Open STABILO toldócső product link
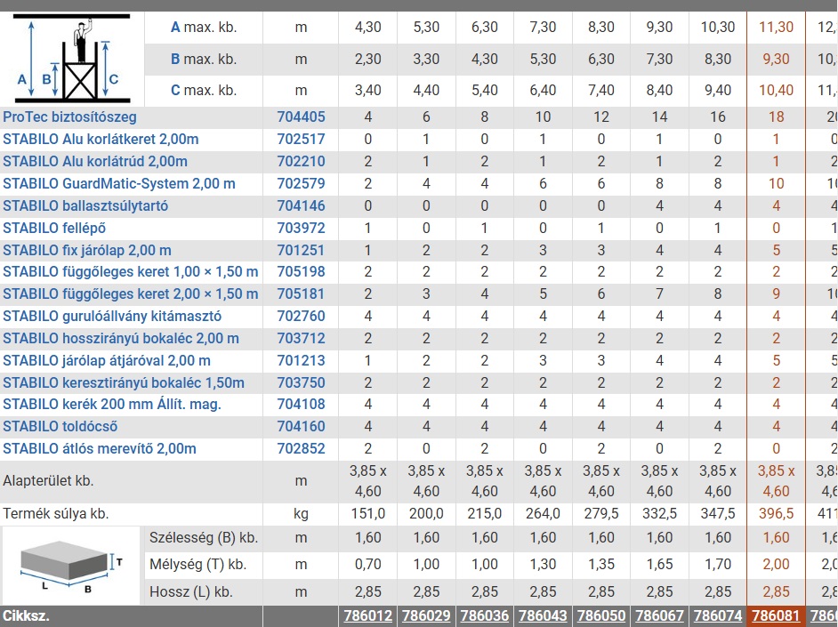 click(x=60, y=427)
